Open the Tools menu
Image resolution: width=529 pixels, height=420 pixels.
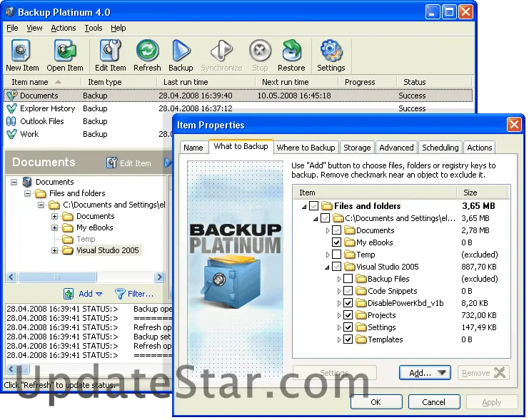tap(94, 28)
